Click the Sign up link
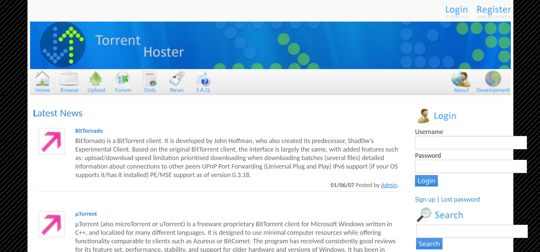 click(425, 199)
